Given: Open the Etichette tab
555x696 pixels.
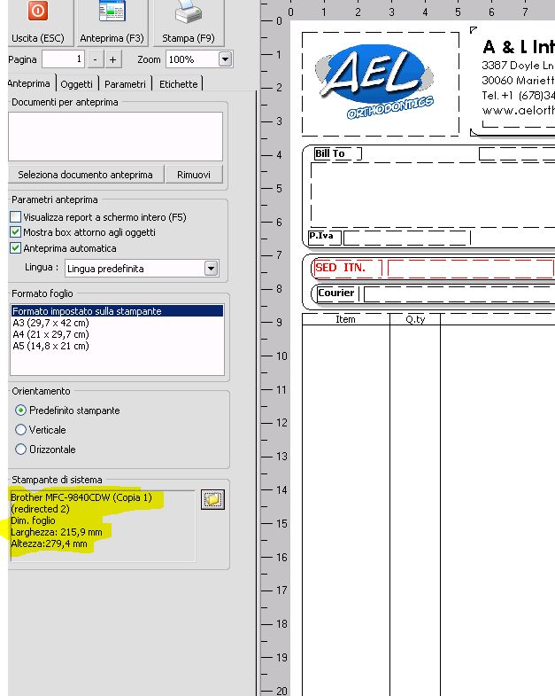Looking at the screenshot, I should click(x=178, y=84).
